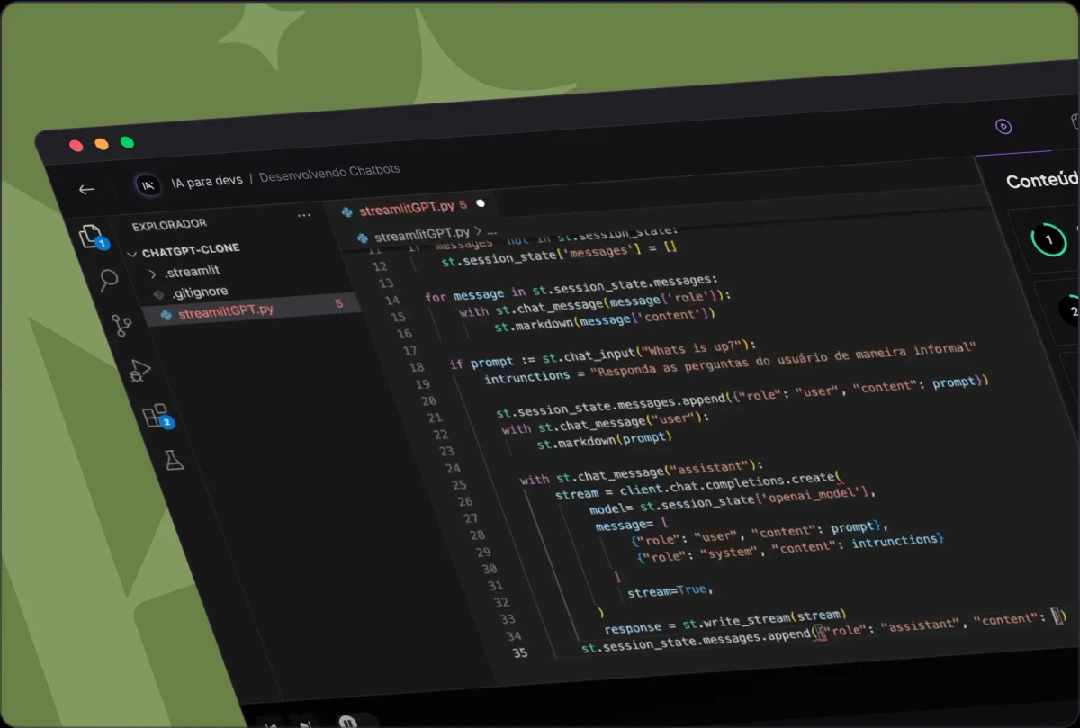Viewport: 1080px width, 728px height.
Task: Open .gitignore in the explorer
Action: click(x=199, y=292)
